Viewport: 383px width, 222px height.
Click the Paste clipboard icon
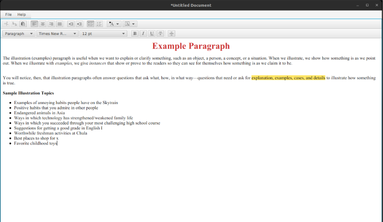tap(23, 23)
